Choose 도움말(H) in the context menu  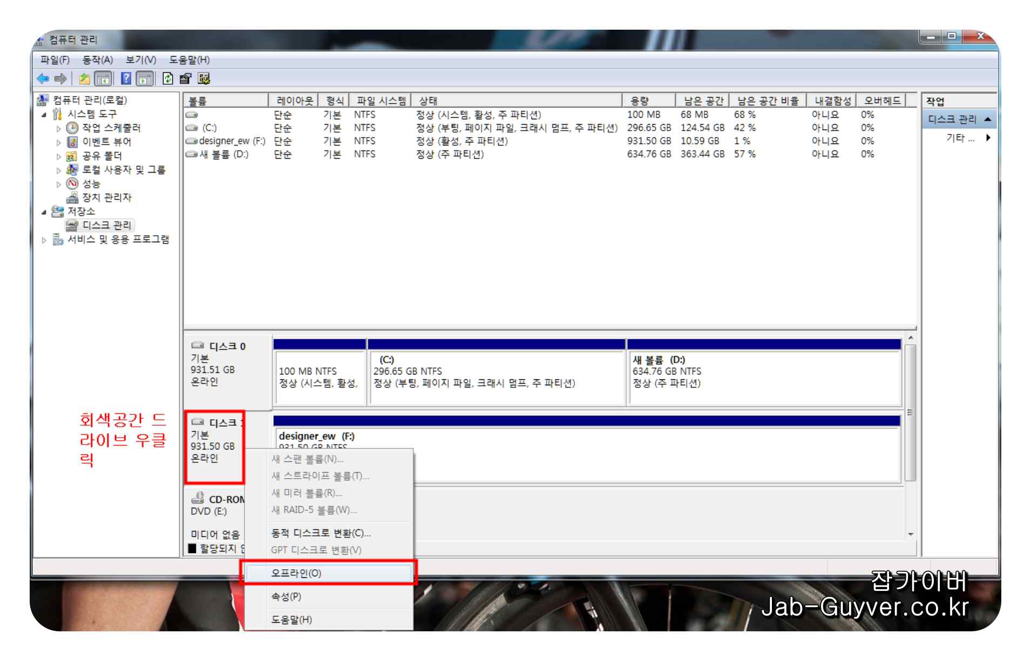click(x=328, y=620)
